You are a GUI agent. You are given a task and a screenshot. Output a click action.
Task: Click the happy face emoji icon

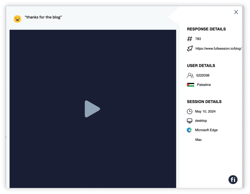pos(17,19)
